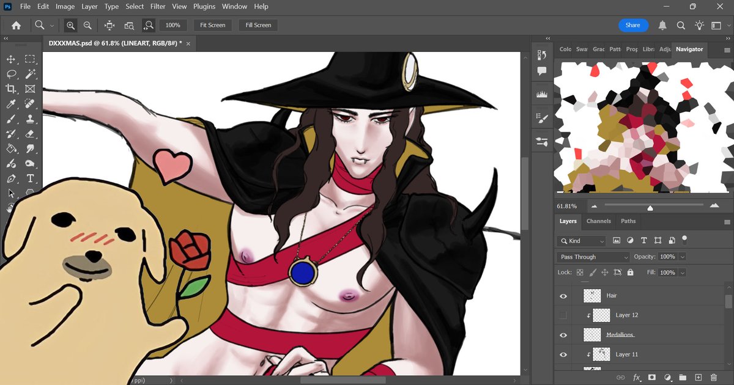Open the Navigator panel group menu
734x385 pixels.
[x=727, y=50]
